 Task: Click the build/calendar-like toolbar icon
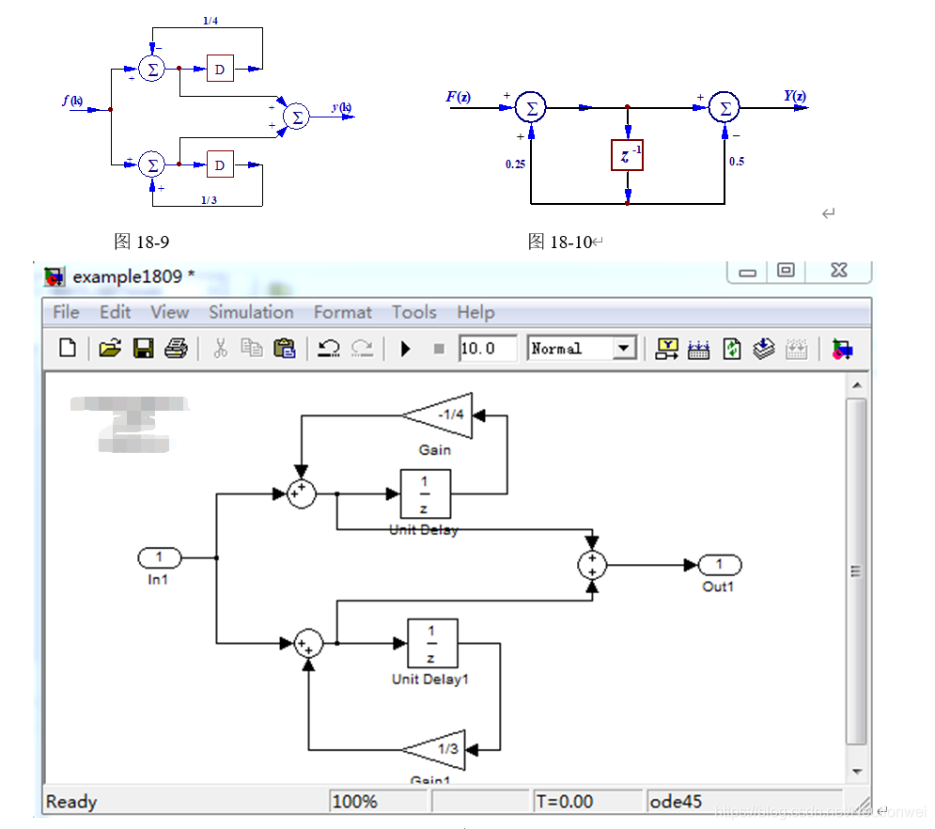pyautogui.click(x=698, y=349)
